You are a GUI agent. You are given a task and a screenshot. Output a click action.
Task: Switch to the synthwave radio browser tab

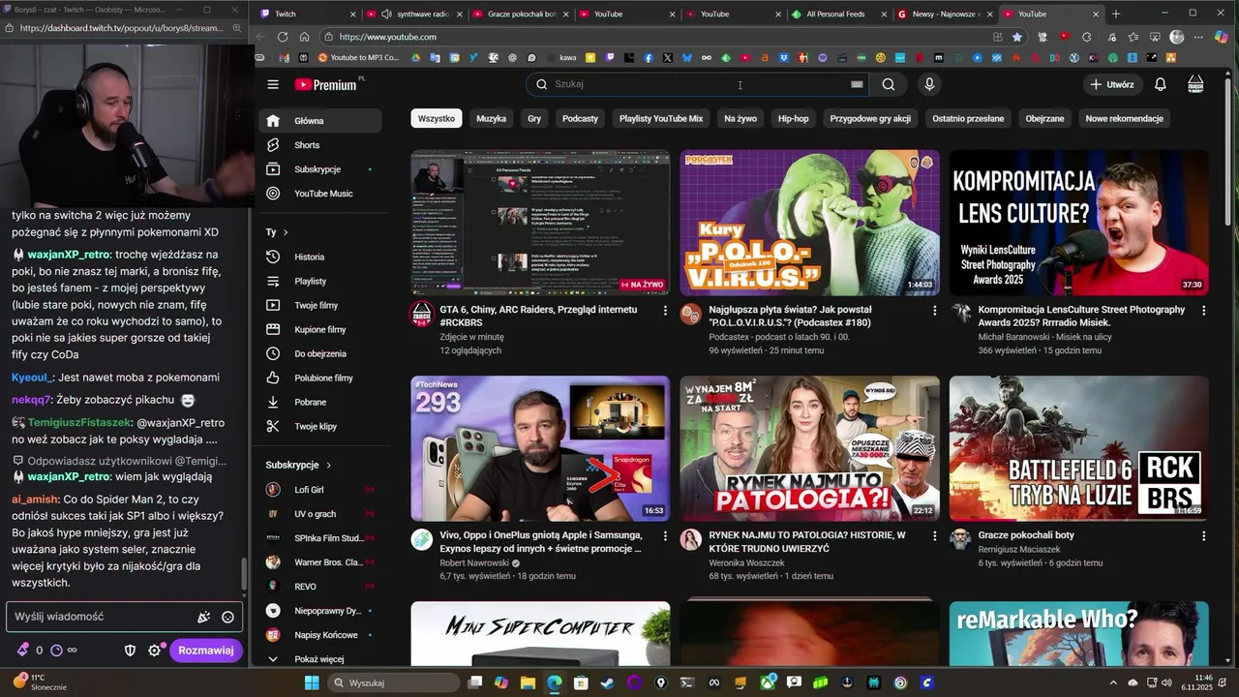click(x=414, y=14)
